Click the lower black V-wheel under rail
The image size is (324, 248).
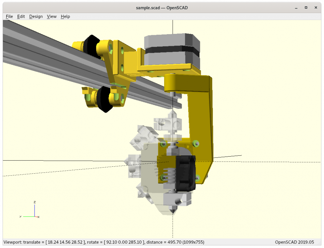coord(104,99)
